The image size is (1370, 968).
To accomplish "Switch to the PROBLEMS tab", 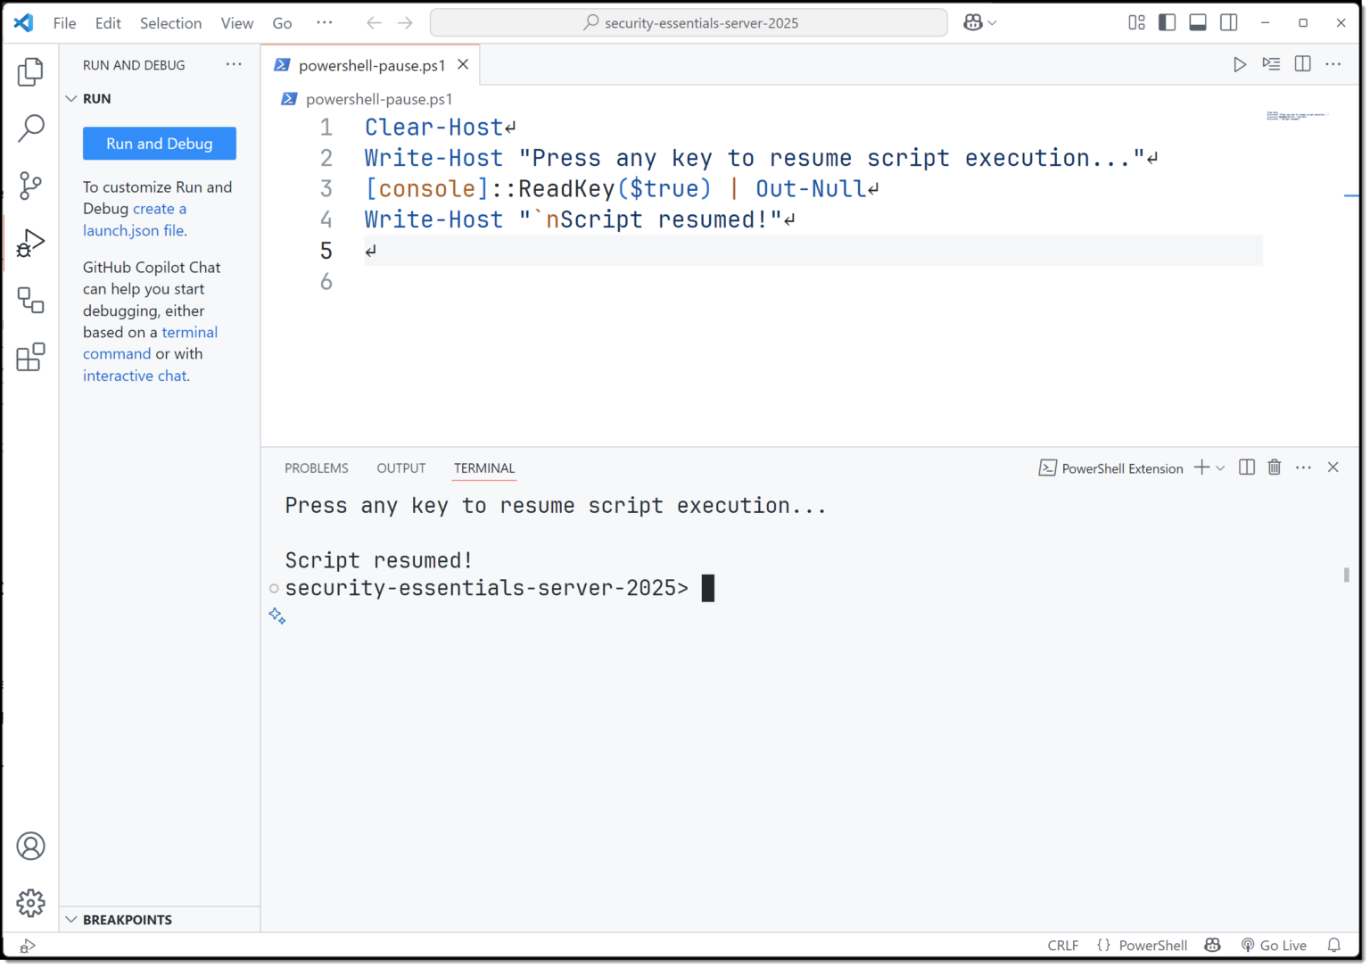I will point(316,468).
